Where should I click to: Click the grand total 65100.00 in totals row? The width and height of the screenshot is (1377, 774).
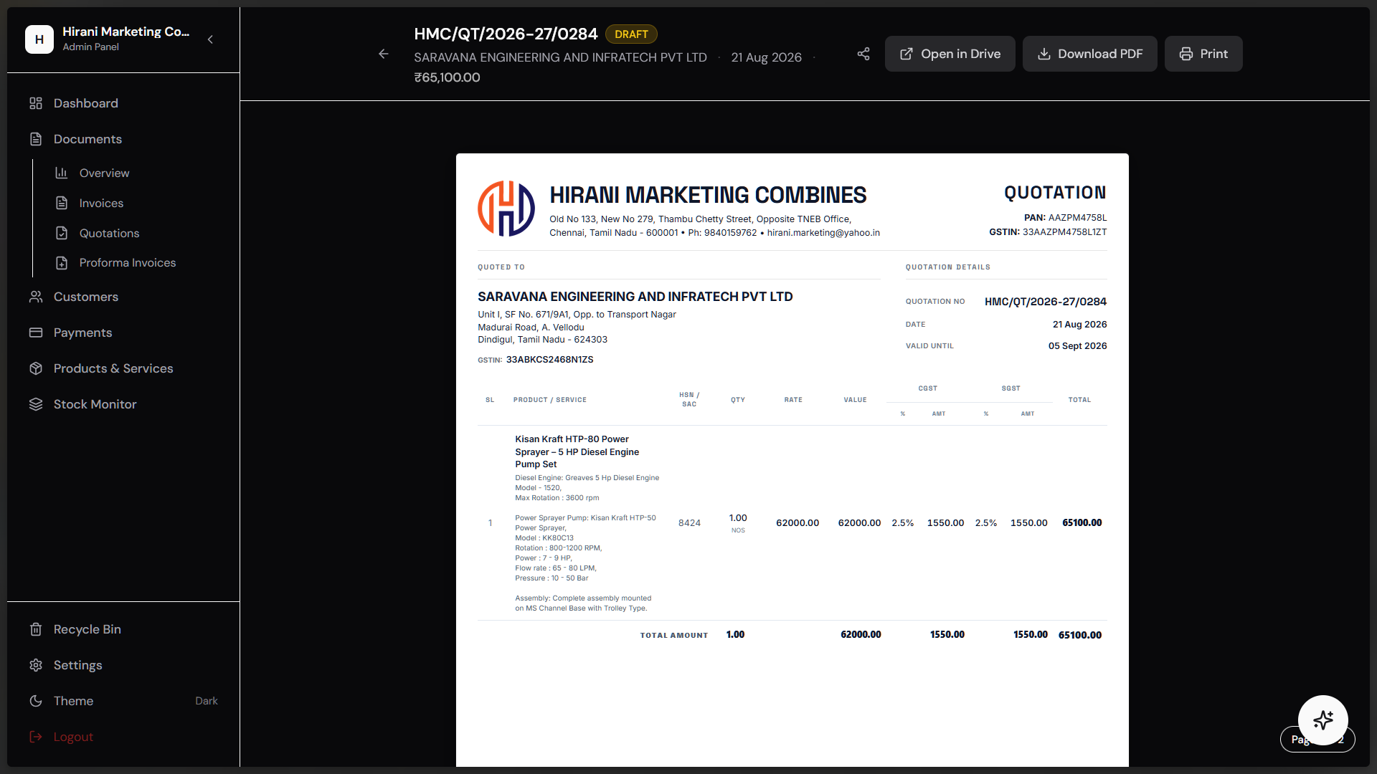(x=1080, y=635)
